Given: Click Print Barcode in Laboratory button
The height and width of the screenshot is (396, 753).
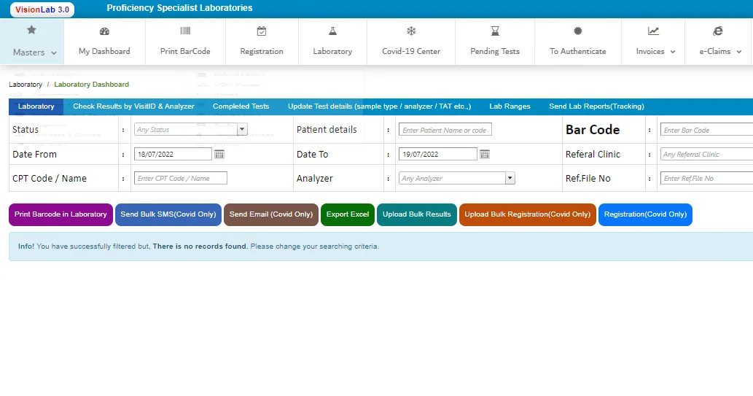Looking at the screenshot, I should tap(61, 214).
